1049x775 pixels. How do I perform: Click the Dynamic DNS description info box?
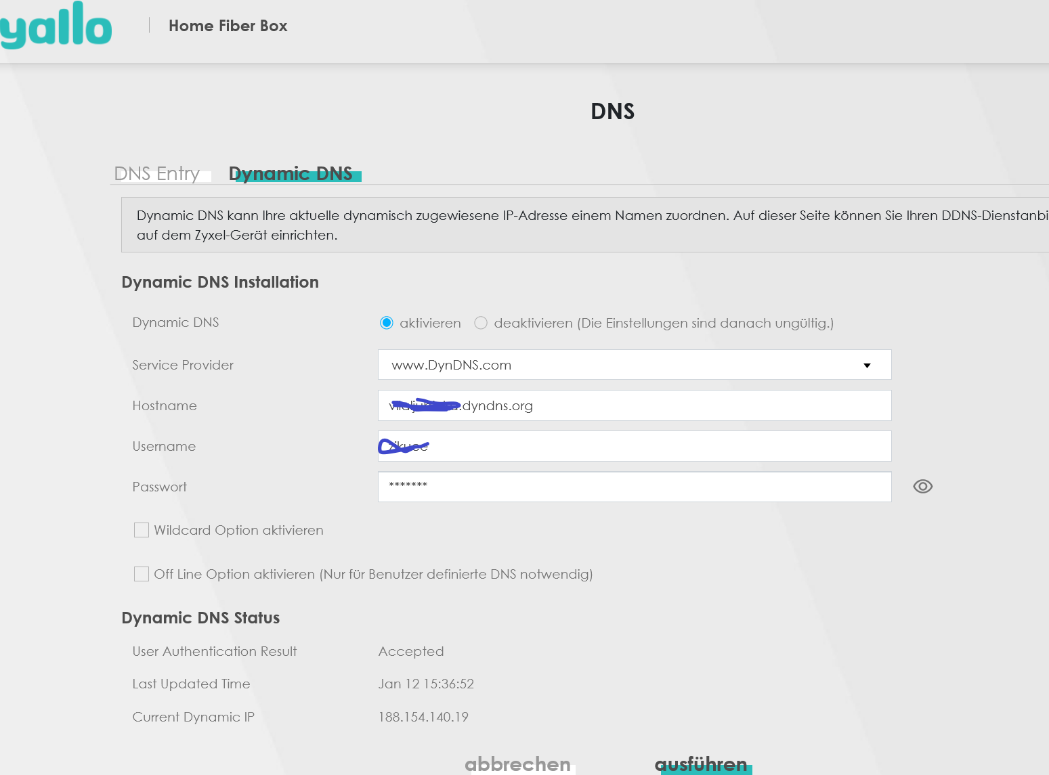(582, 225)
